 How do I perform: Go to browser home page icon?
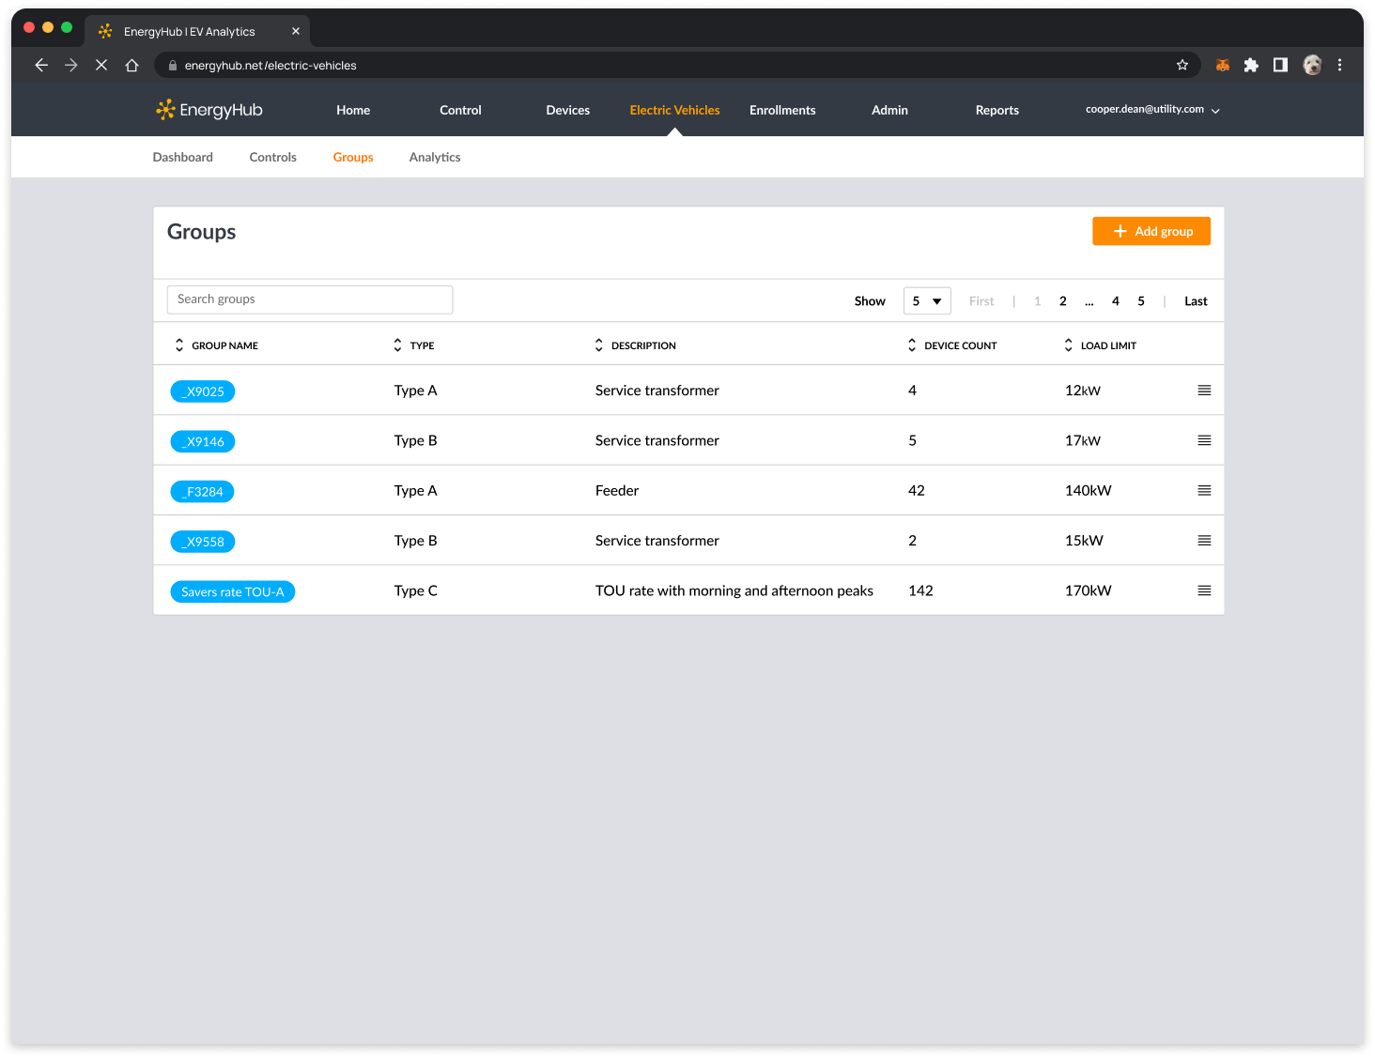[131, 65]
